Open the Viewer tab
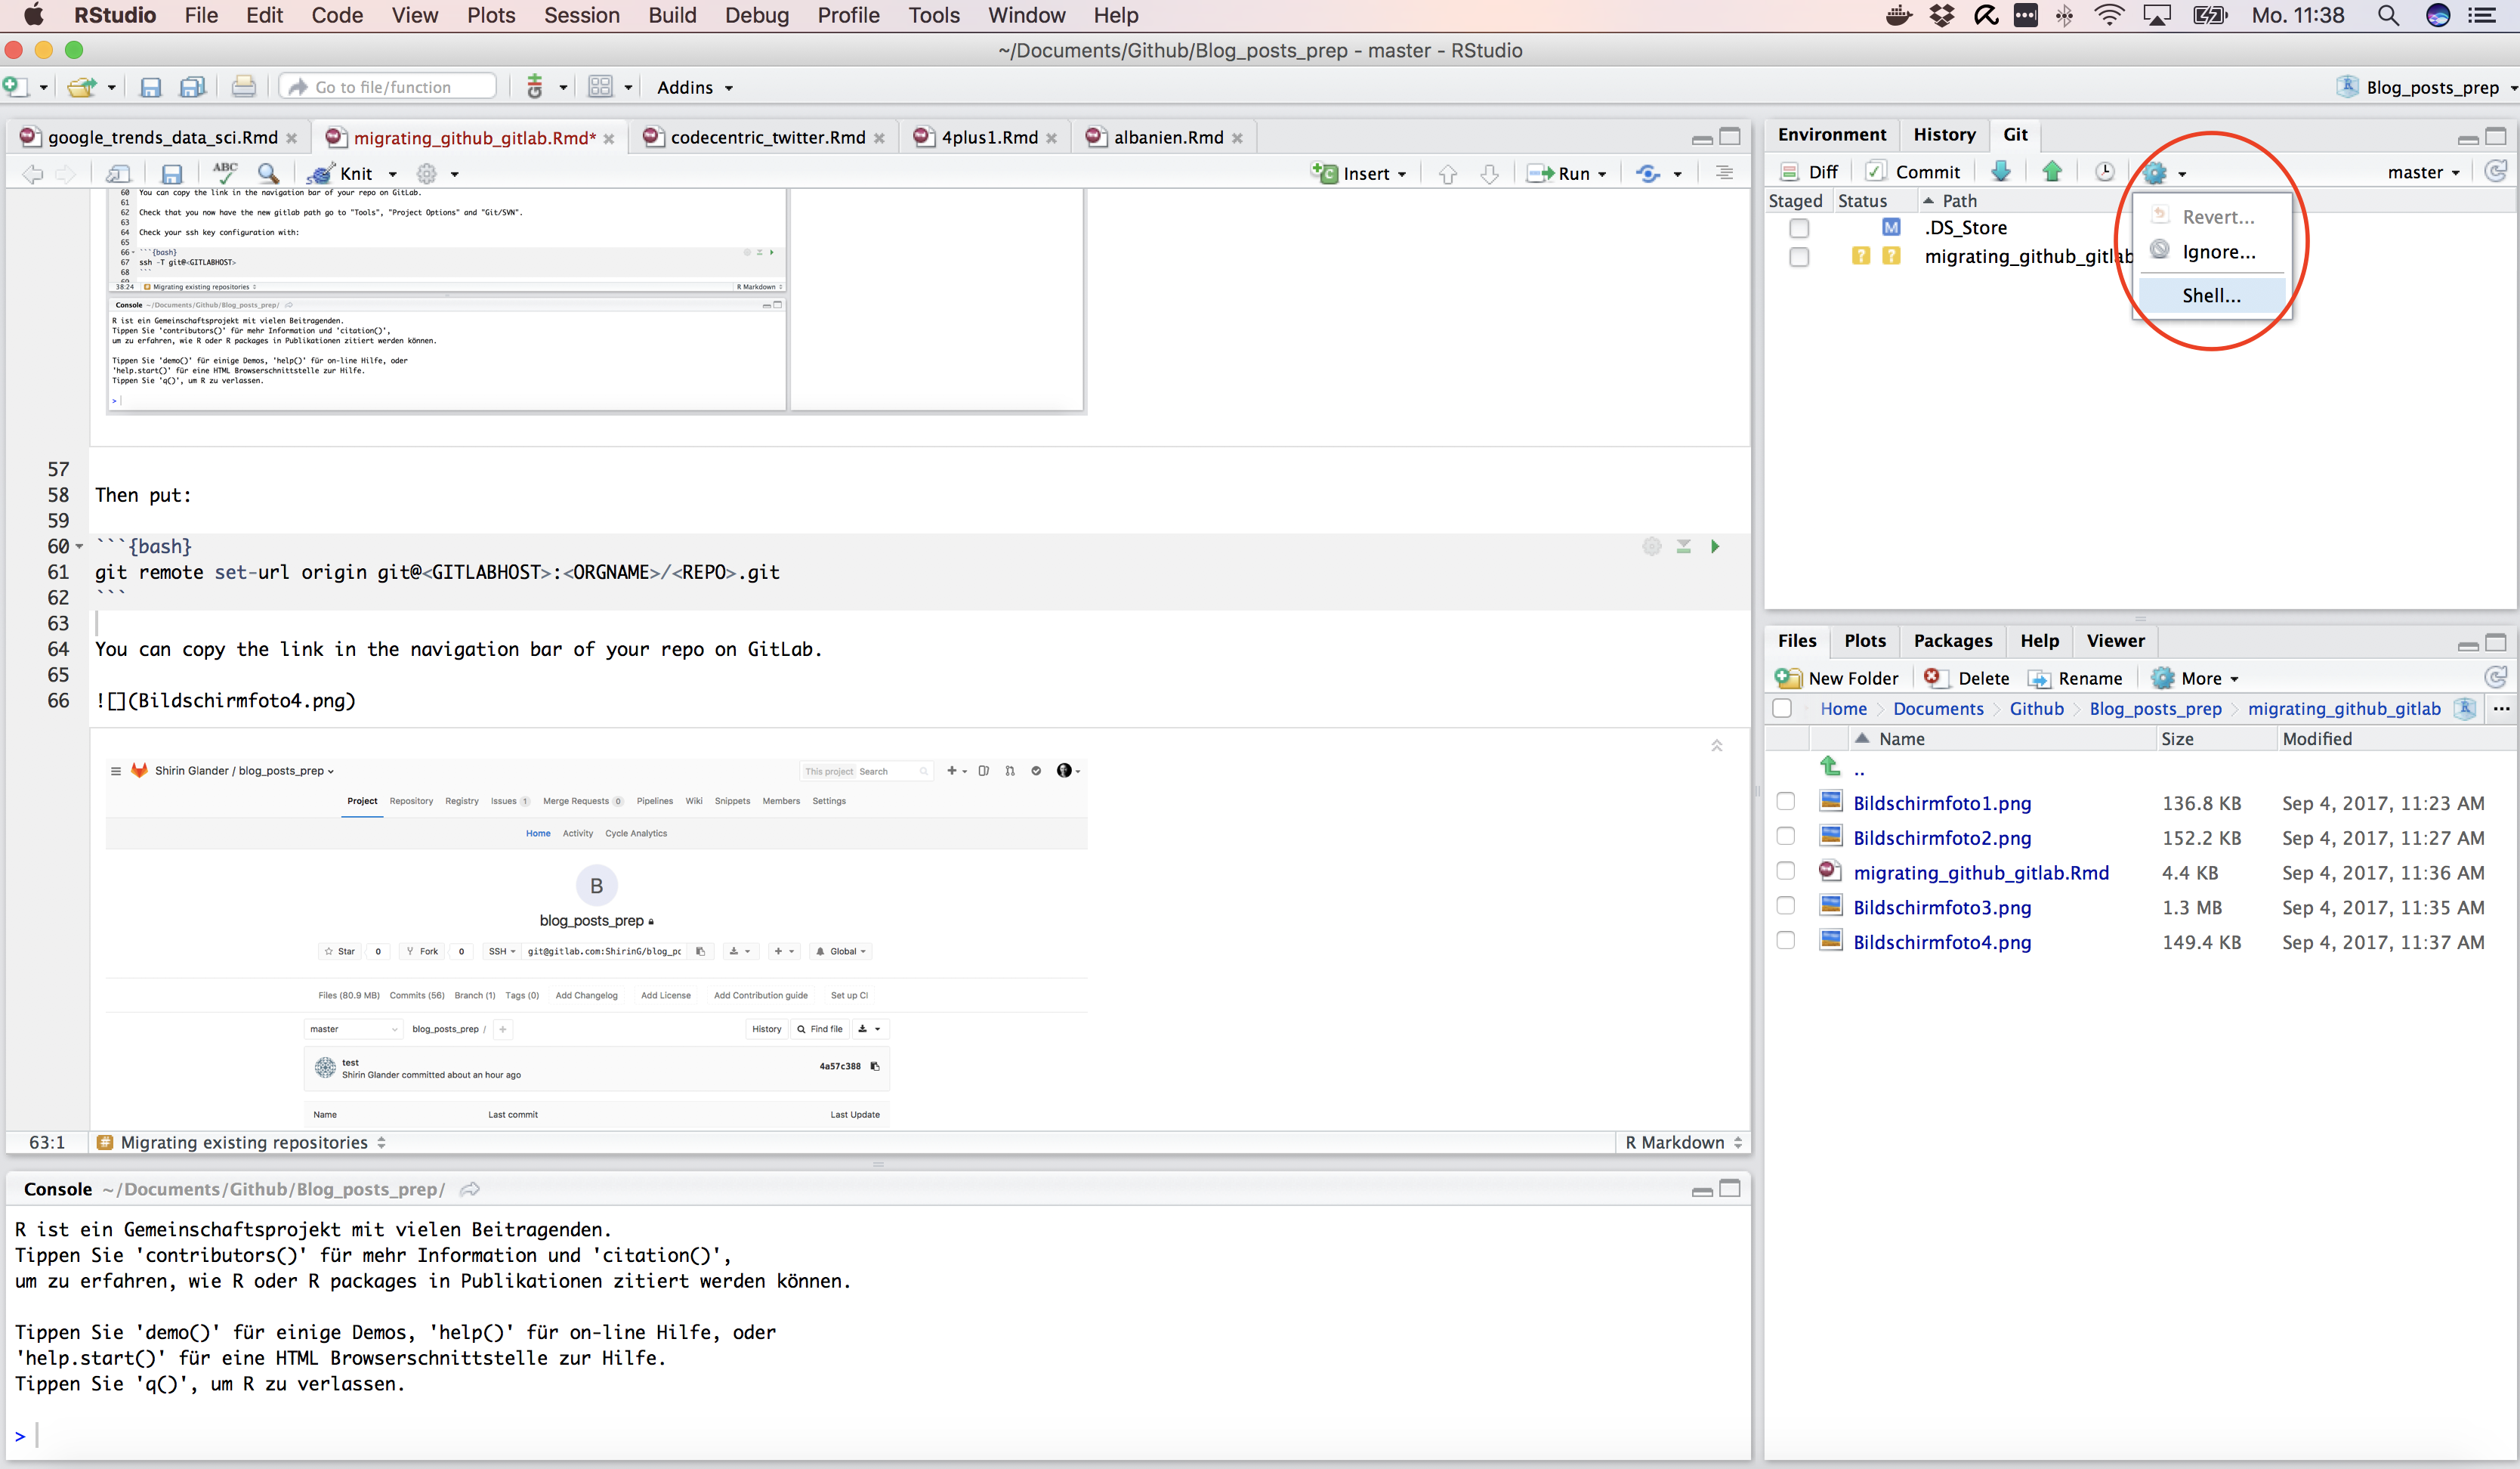The image size is (2520, 1469). pos(2115,642)
